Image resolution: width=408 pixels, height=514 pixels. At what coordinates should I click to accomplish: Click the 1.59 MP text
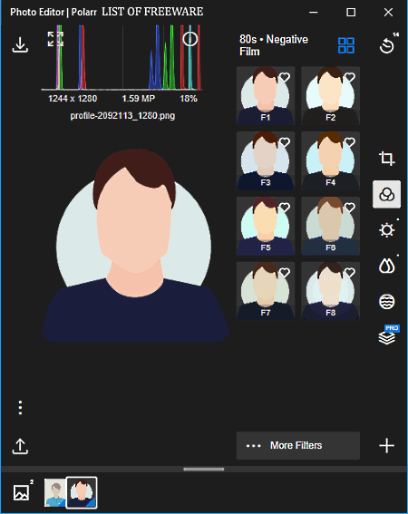coord(139,99)
